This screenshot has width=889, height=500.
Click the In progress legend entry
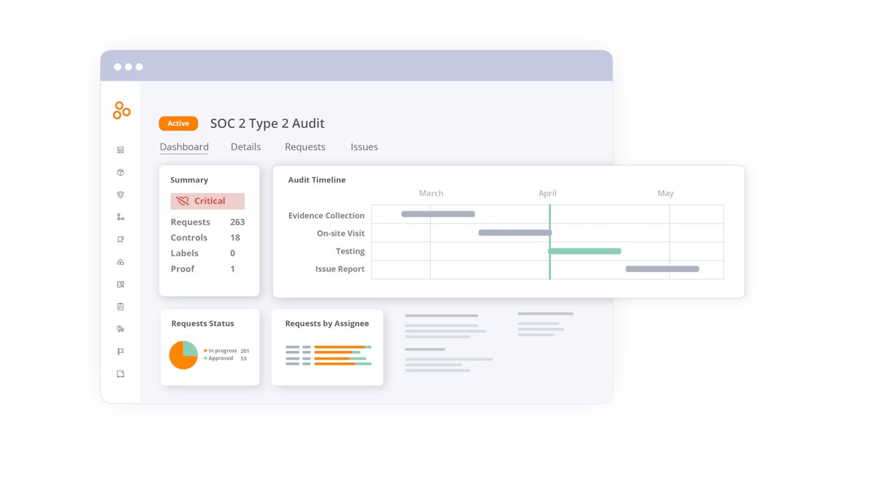[x=227, y=351]
